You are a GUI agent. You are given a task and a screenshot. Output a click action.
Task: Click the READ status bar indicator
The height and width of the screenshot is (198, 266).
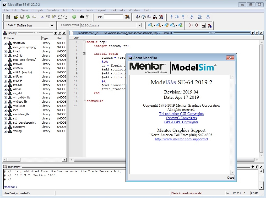(254, 193)
